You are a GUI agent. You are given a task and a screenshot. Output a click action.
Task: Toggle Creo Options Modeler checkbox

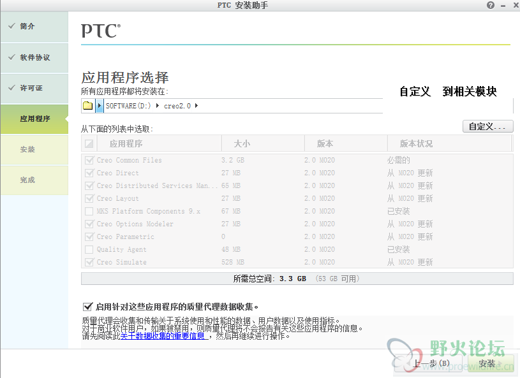tap(89, 224)
